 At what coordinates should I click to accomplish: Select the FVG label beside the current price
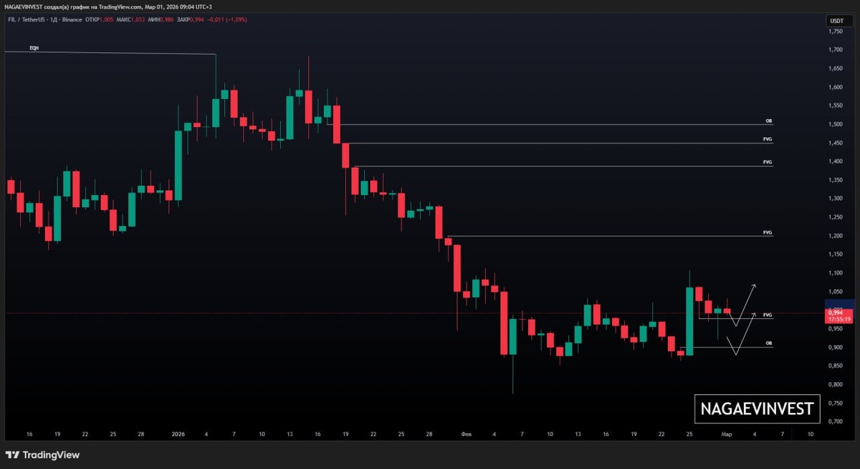(x=768, y=315)
